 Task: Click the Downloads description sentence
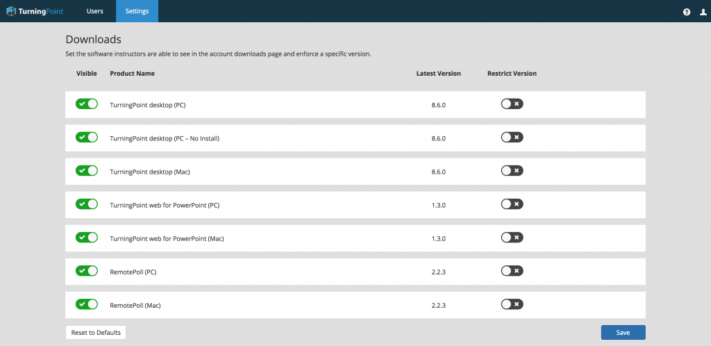[219, 54]
